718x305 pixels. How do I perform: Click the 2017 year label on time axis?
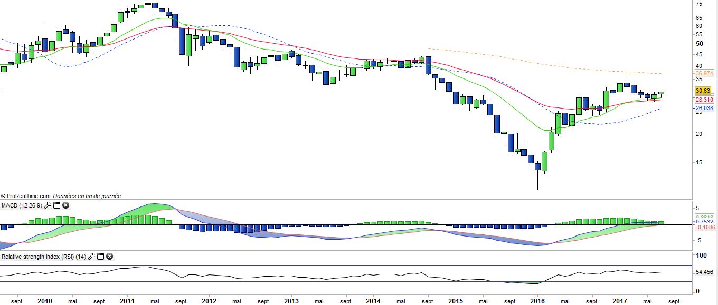point(620,301)
